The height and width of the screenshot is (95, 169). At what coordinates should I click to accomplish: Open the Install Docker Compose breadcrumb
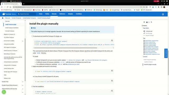(29, 18)
